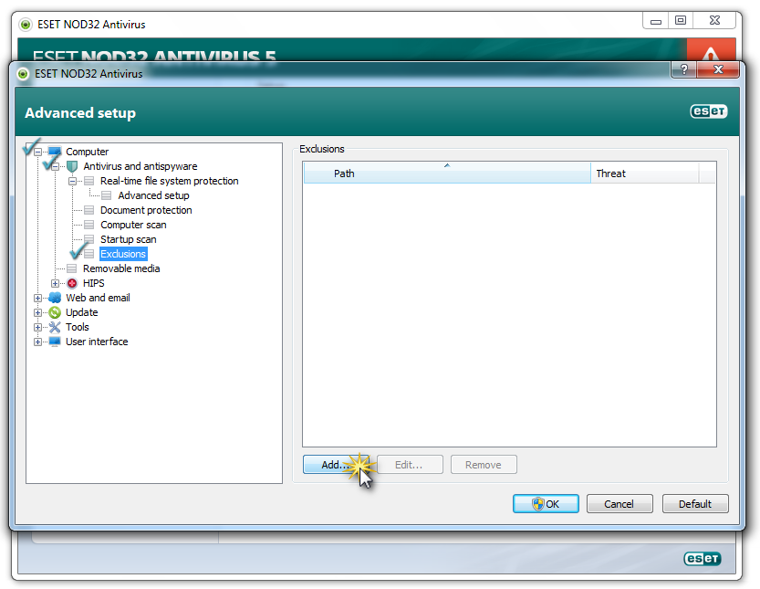
Task: Confirm settings with OK button
Action: (x=546, y=504)
